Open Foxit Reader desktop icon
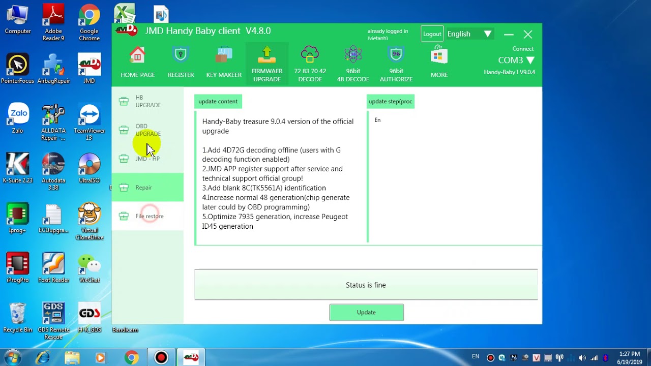 click(53, 267)
